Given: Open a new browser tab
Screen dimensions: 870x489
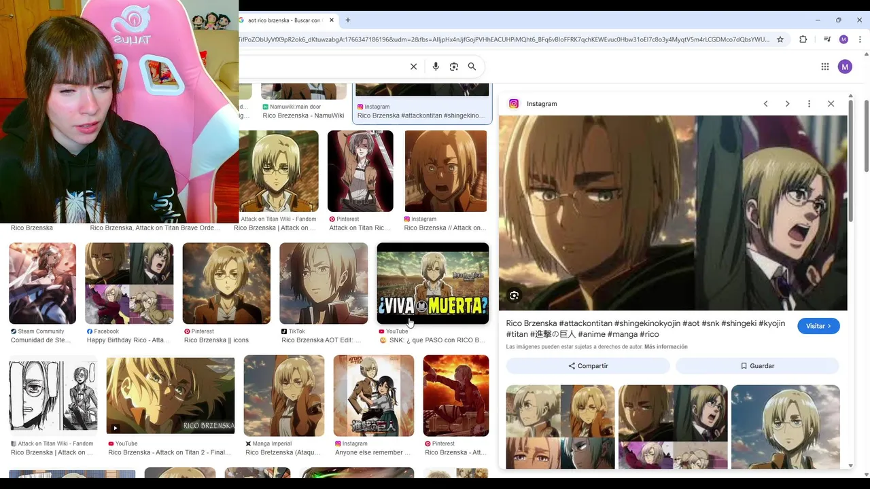Looking at the screenshot, I should [x=348, y=20].
